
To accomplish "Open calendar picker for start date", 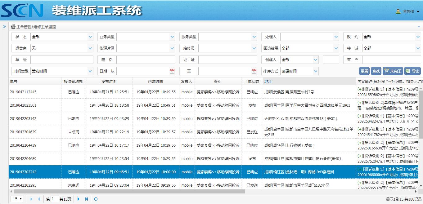I will click(172, 71).
